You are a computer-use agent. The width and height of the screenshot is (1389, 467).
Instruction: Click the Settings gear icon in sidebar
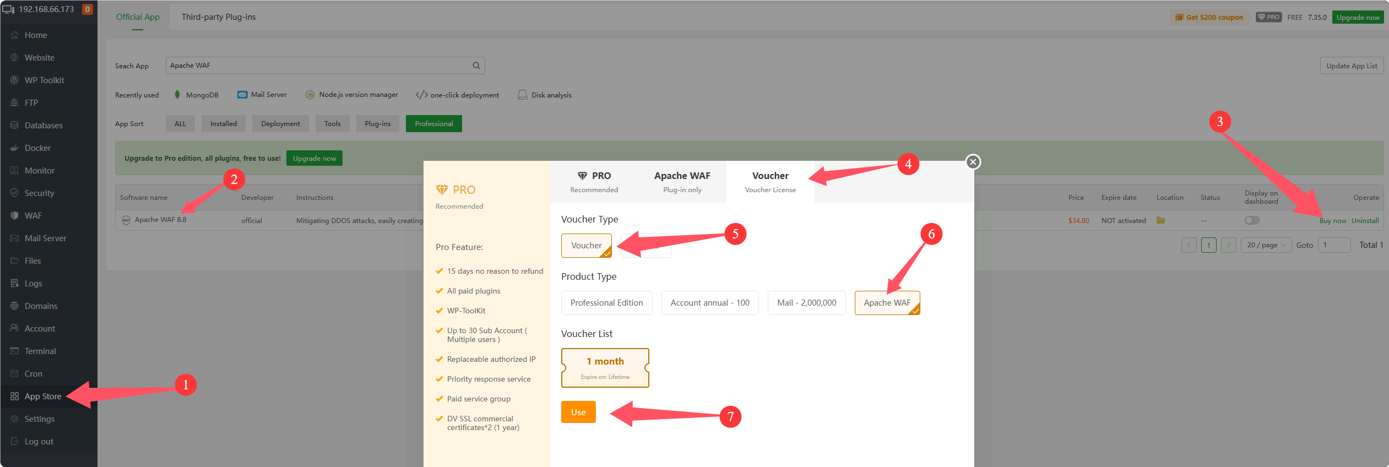pyautogui.click(x=15, y=419)
